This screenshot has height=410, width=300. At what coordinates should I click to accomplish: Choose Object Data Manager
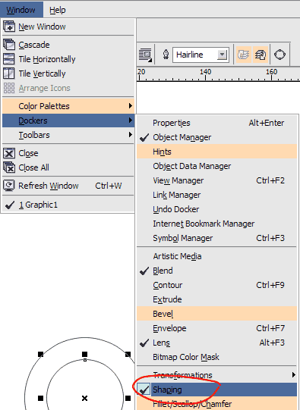coord(216,166)
